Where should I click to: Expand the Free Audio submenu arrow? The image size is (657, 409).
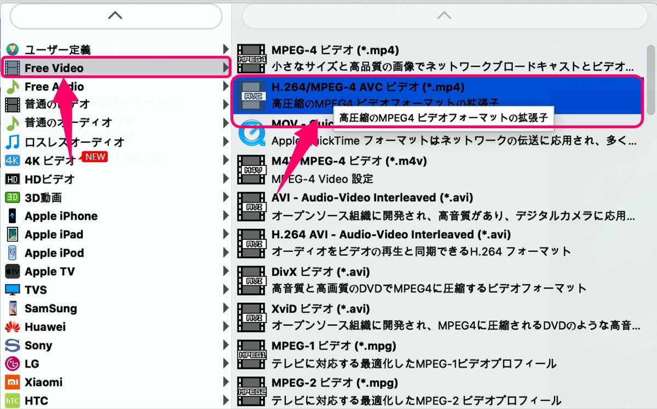[226, 87]
